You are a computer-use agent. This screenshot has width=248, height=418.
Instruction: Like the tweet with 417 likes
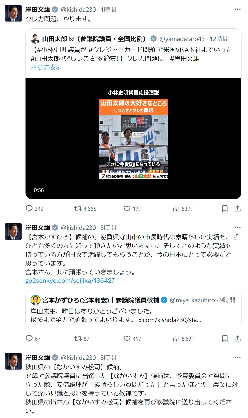point(127,339)
